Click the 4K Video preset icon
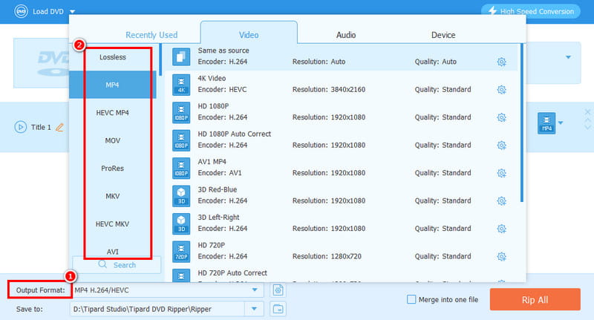 [x=181, y=85]
